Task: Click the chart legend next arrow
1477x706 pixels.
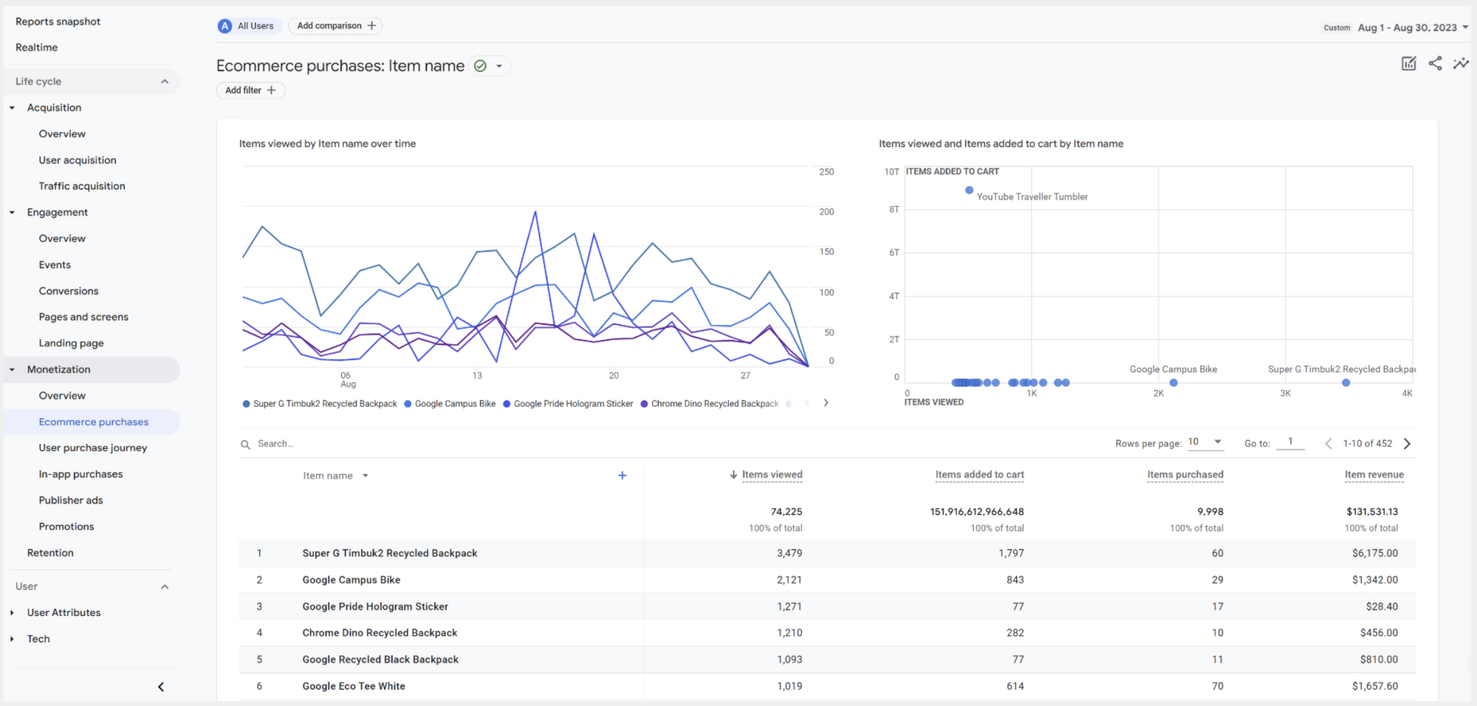Action: click(826, 403)
